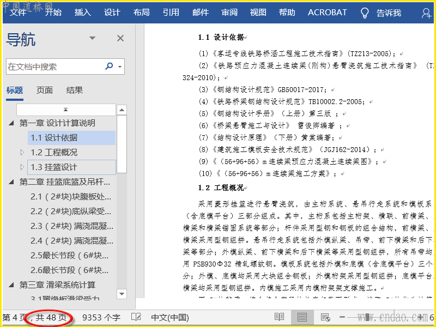The height and width of the screenshot is (327, 436).
Task: Switch to the 页面 navigation tab
Action: click(45, 90)
